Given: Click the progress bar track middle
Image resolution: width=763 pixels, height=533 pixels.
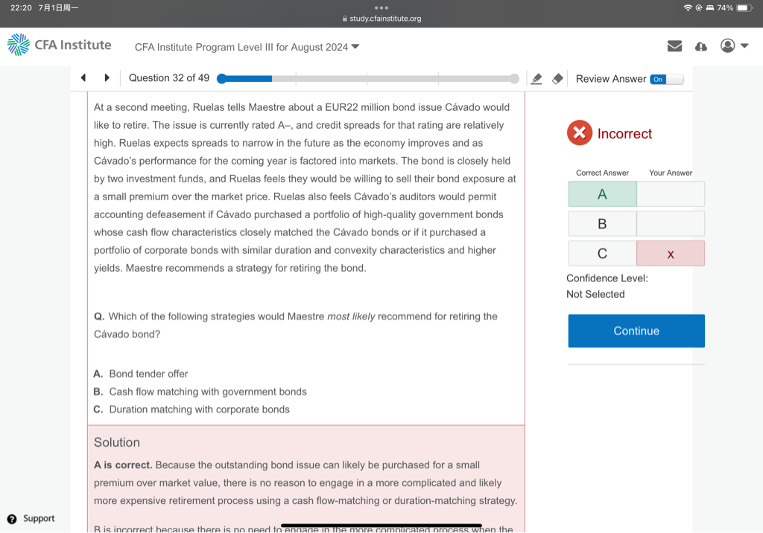Looking at the screenshot, I should click(368, 79).
